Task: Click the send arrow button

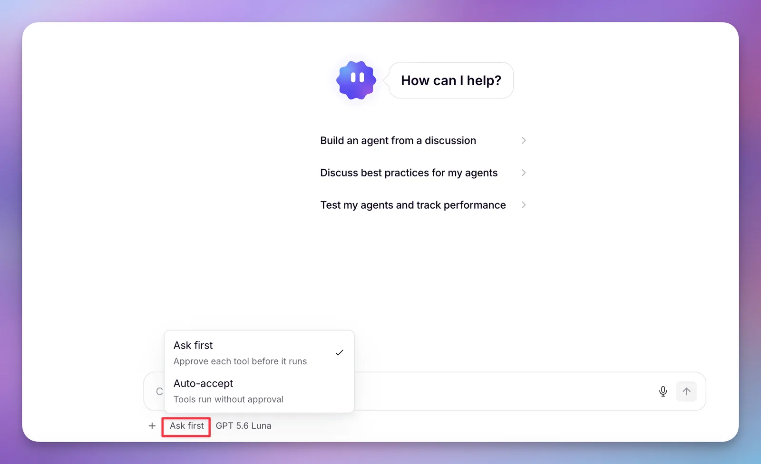Action: [686, 391]
